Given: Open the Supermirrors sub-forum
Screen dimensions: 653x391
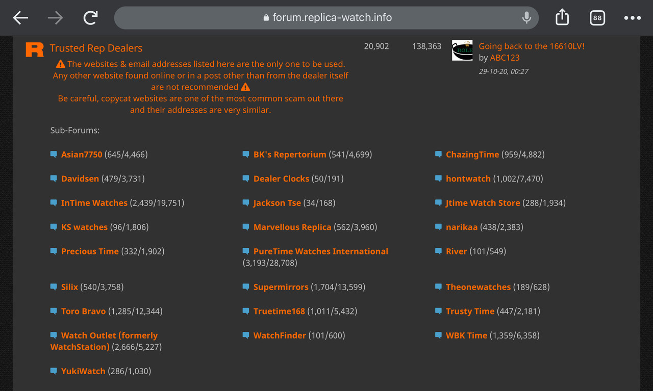Looking at the screenshot, I should [281, 286].
